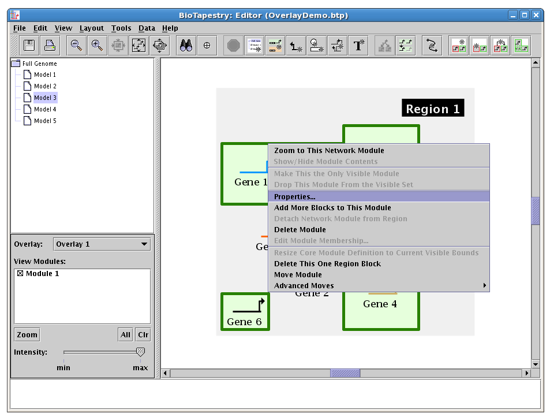Select Model 3 in the tree
The image size is (550, 417).
45,98
